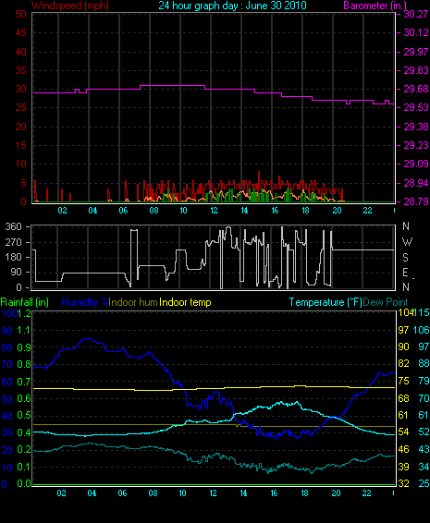
Task: Click cyan temperature axis value "106"
Action: 422,330
